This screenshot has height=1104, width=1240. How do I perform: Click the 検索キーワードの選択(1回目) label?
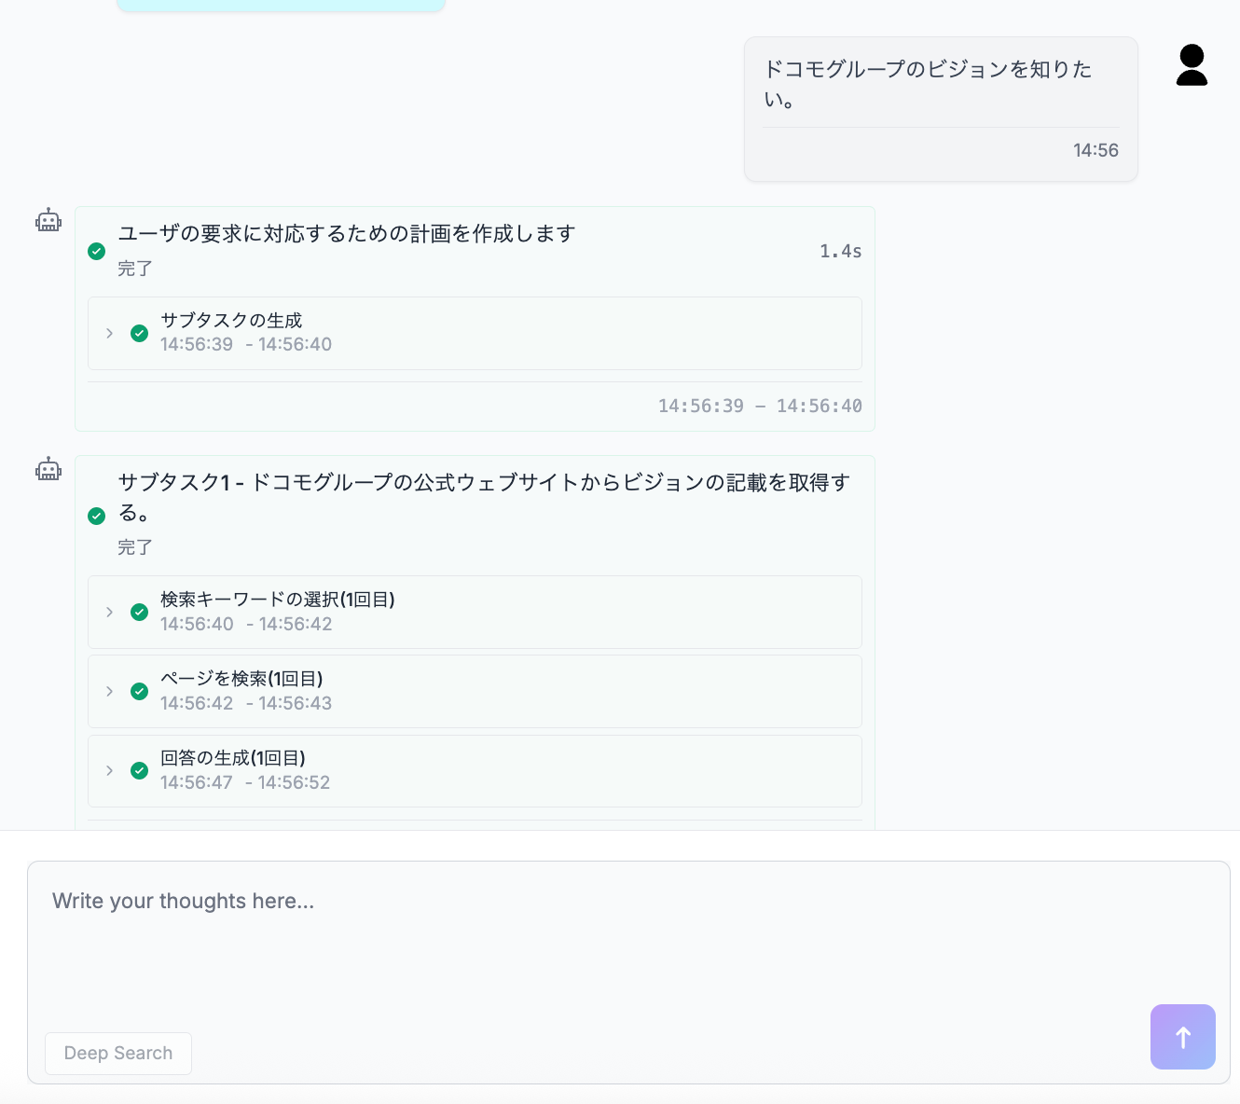(278, 600)
